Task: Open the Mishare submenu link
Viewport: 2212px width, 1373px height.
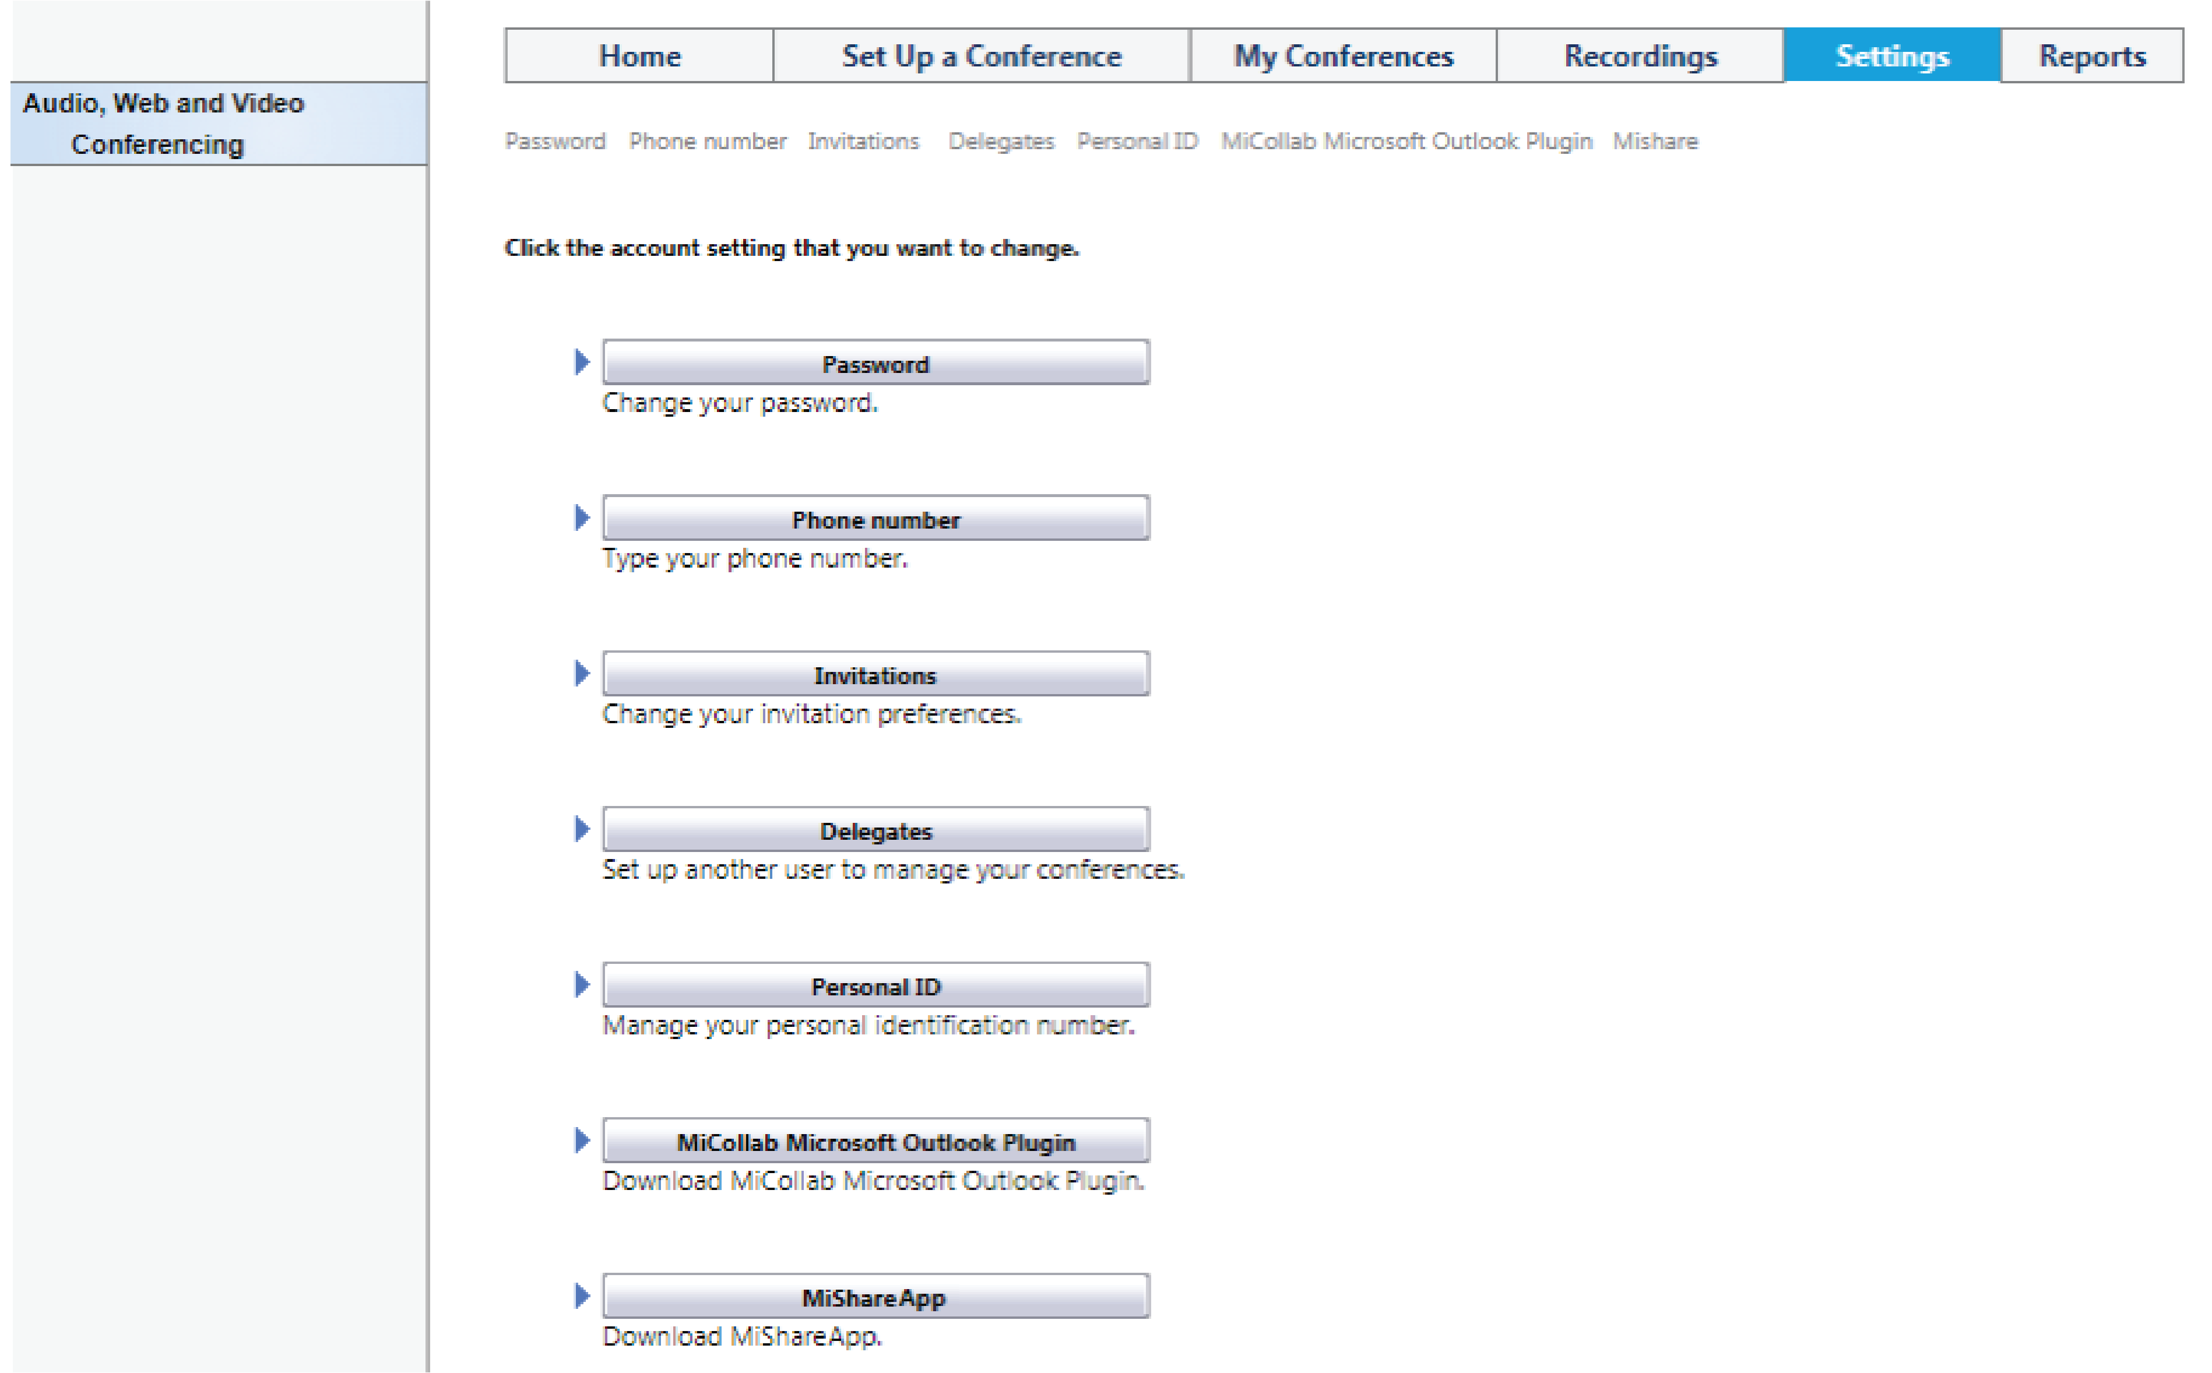Action: coord(1654,142)
